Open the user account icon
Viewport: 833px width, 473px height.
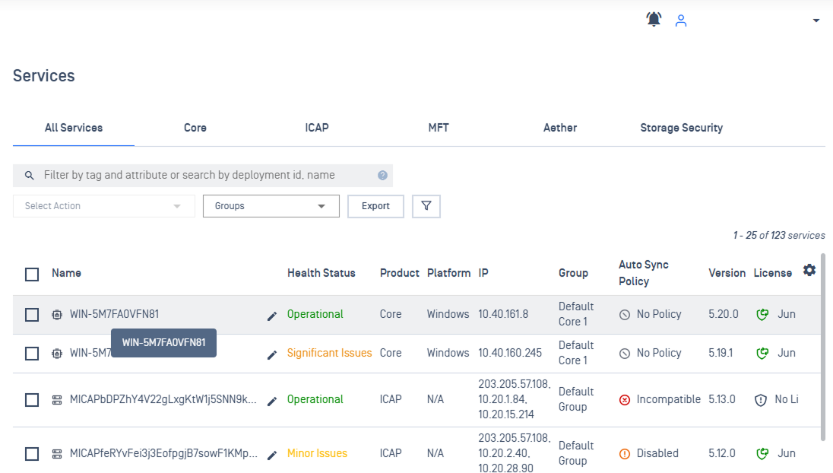(680, 21)
